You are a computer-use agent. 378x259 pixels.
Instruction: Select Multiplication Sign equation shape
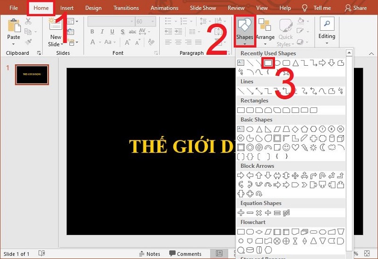click(259, 213)
